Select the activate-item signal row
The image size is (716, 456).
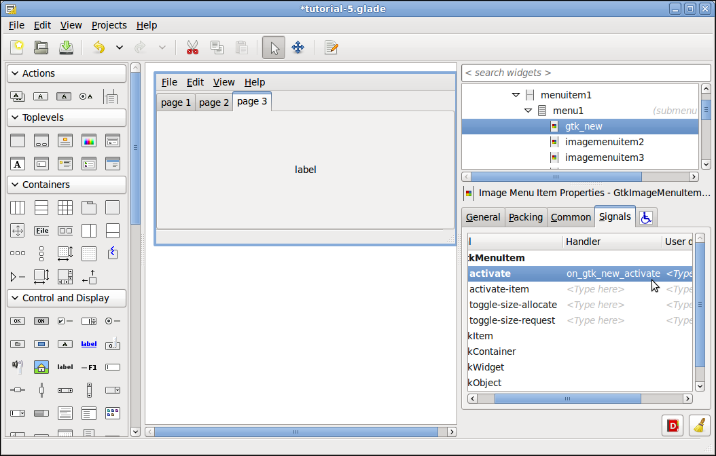580,289
